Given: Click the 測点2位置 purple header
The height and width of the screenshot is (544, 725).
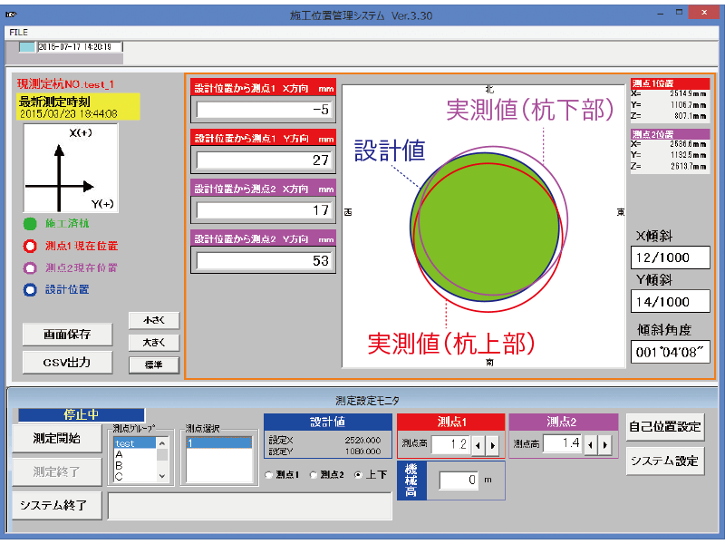Looking at the screenshot, I should click(670, 134).
